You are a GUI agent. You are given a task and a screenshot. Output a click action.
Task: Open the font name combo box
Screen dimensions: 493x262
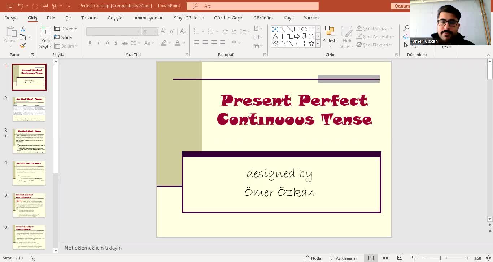pos(113,32)
